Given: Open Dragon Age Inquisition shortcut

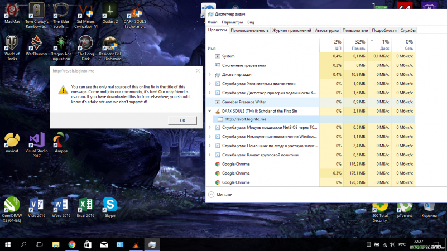Looking at the screenshot, I should pyautogui.click(x=61, y=48).
